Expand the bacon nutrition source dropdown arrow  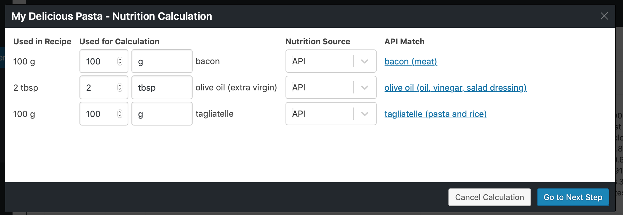click(364, 61)
